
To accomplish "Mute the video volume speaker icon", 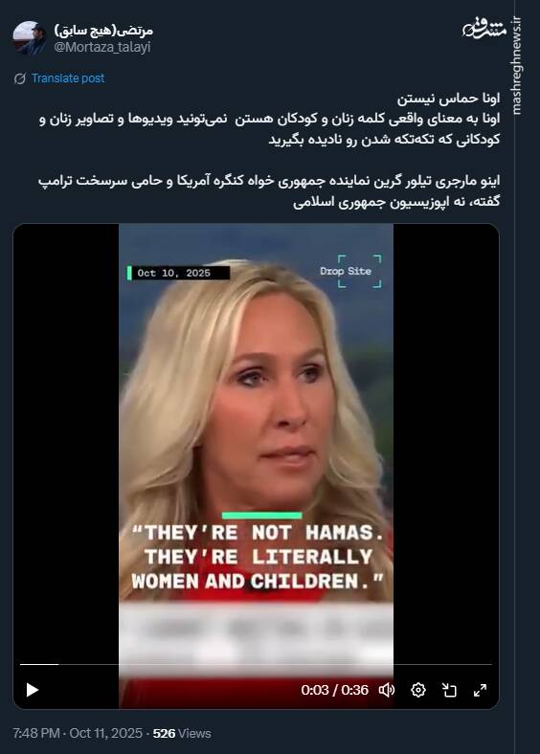I will pos(387,690).
